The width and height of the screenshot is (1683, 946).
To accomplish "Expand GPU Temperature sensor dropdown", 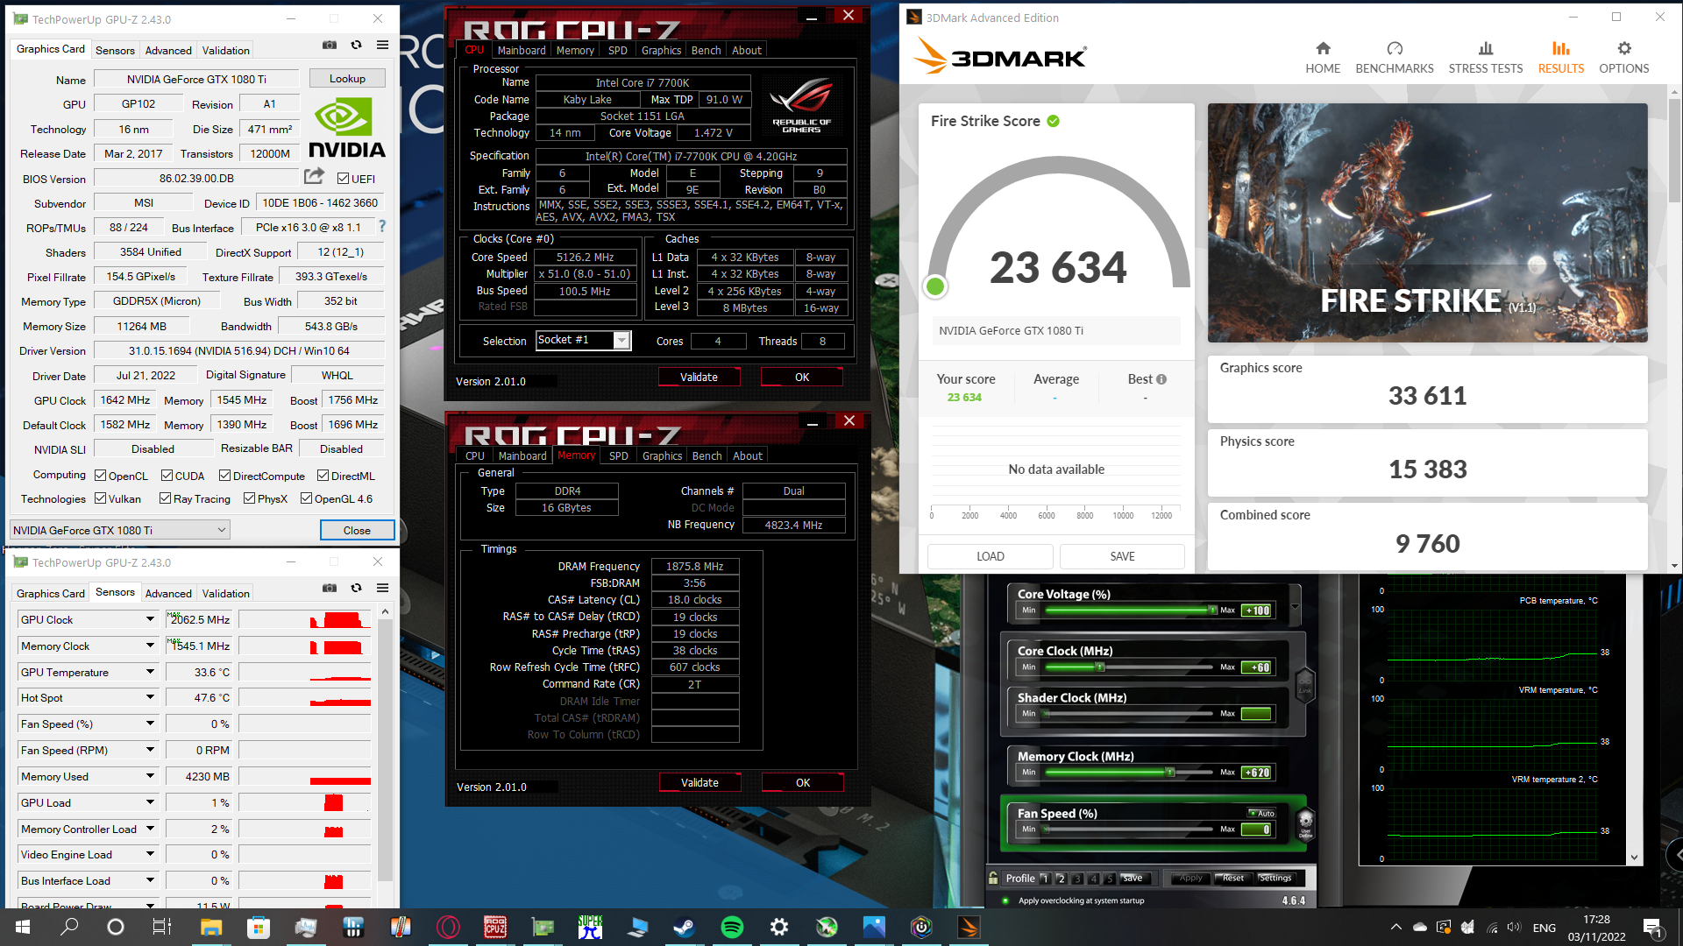I will pos(150,672).
